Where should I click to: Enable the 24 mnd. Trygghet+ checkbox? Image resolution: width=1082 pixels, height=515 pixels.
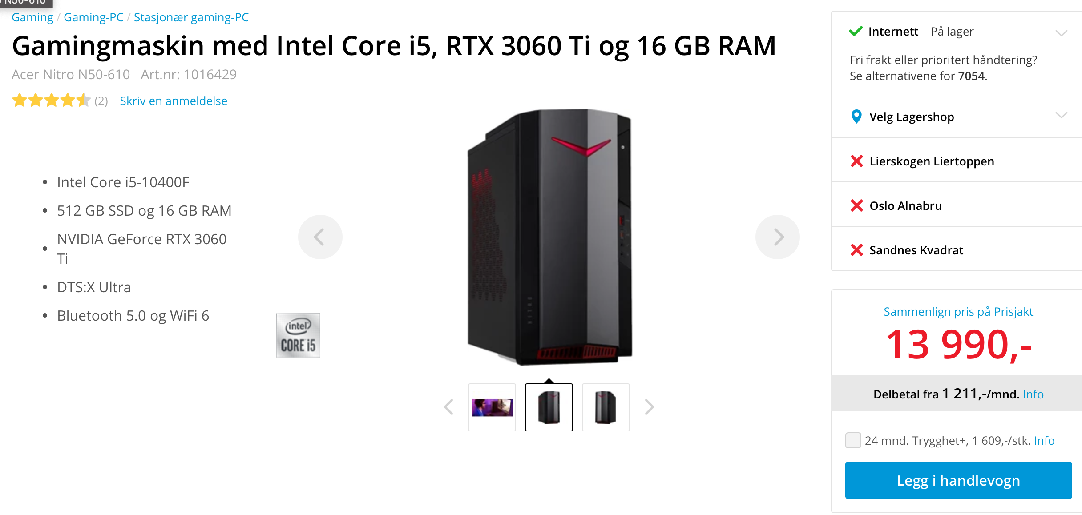click(853, 440)
